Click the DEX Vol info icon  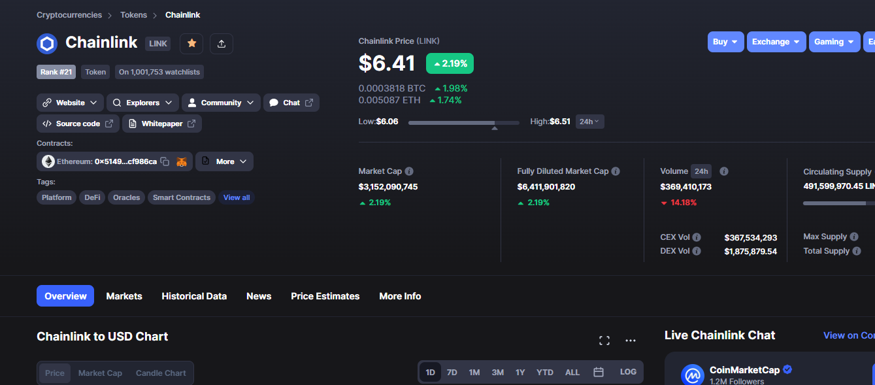(697, 251)
